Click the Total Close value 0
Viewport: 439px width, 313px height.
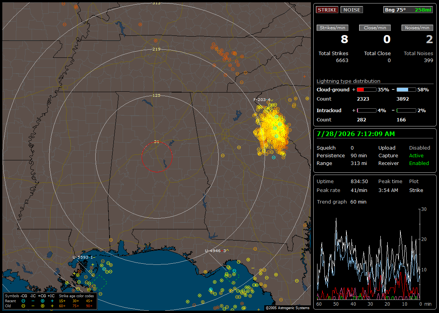pyautogui.click(x=389, y=61)
